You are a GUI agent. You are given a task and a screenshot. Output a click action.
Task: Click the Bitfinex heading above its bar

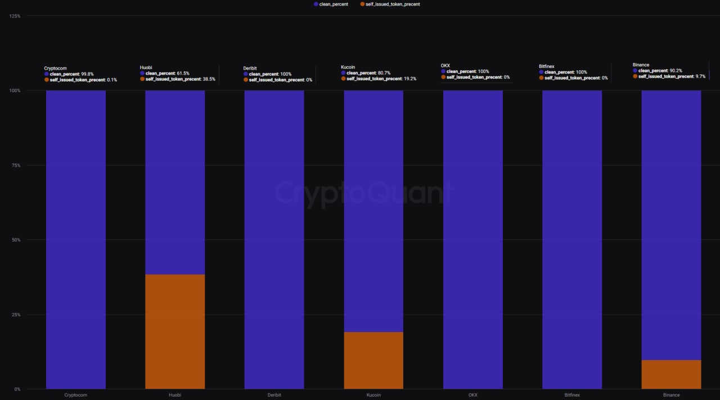pyautogui.click(x=547, y=66)
